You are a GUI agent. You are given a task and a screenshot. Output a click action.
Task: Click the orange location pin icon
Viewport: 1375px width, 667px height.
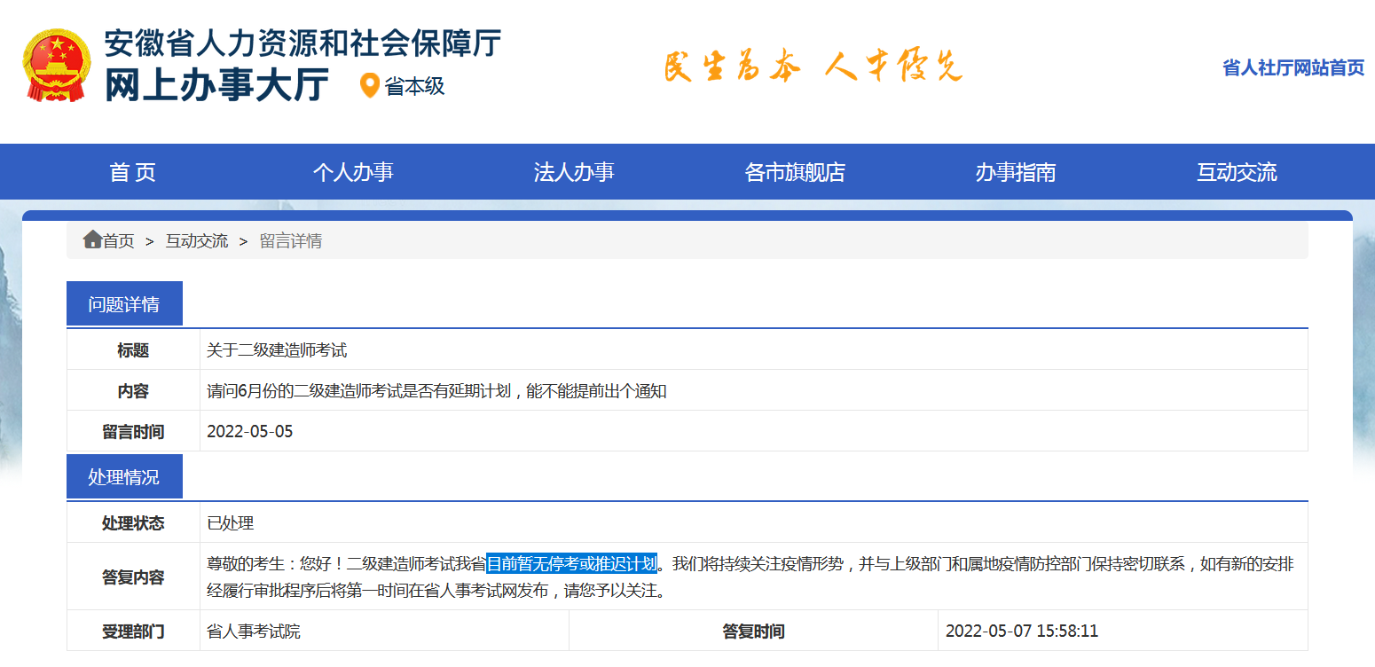tap(369, 86)
